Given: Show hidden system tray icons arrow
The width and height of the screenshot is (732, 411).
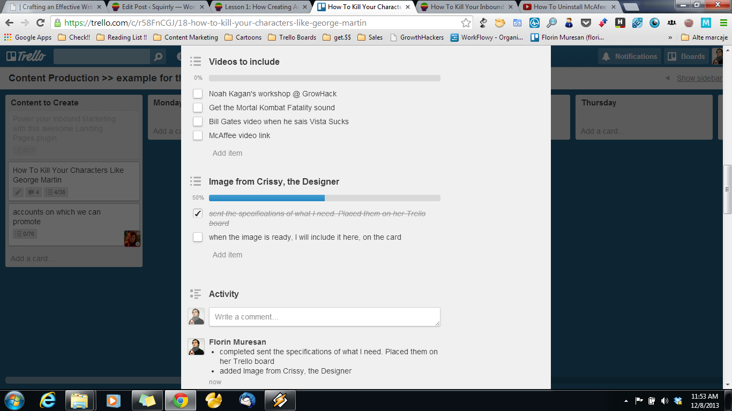Looking at the screenshot, I should 626,401.
